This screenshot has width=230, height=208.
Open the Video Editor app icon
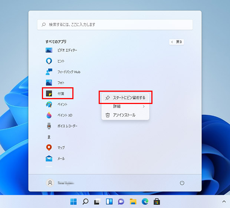tap(49, 50)
